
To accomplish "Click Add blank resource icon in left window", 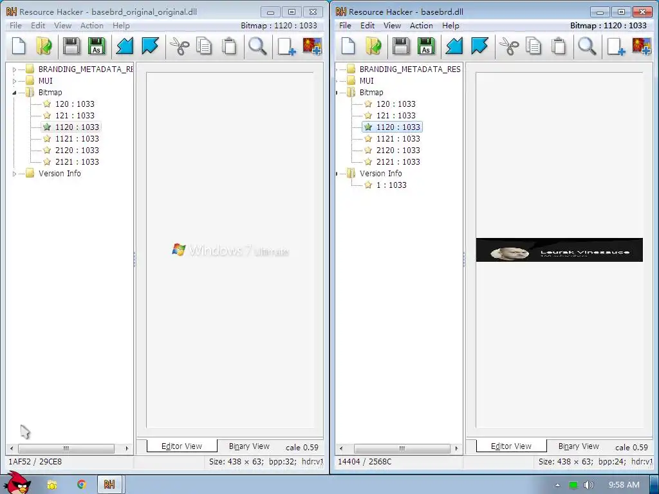I will 286,46.
